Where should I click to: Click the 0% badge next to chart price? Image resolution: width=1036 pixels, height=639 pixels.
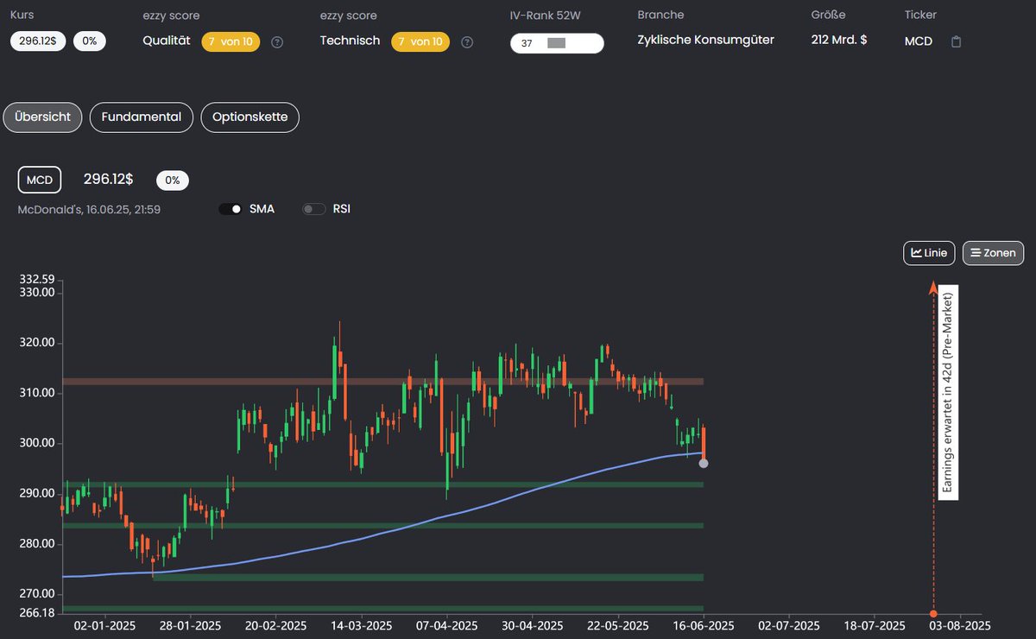[173, 180]
